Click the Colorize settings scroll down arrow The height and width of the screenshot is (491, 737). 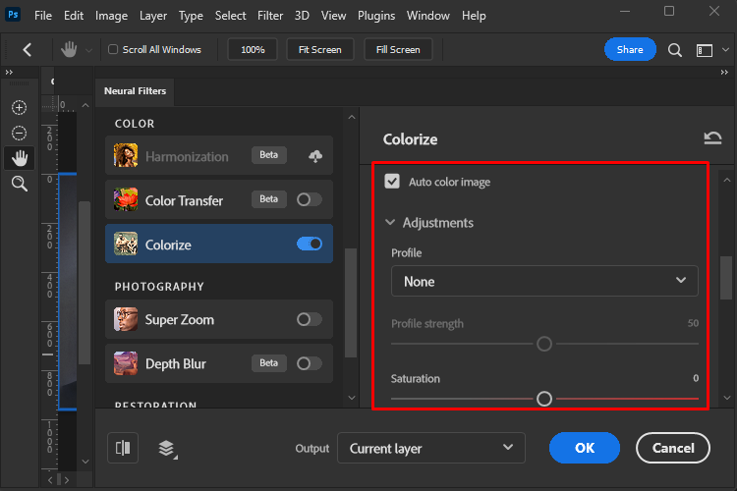tap(727, 398)
